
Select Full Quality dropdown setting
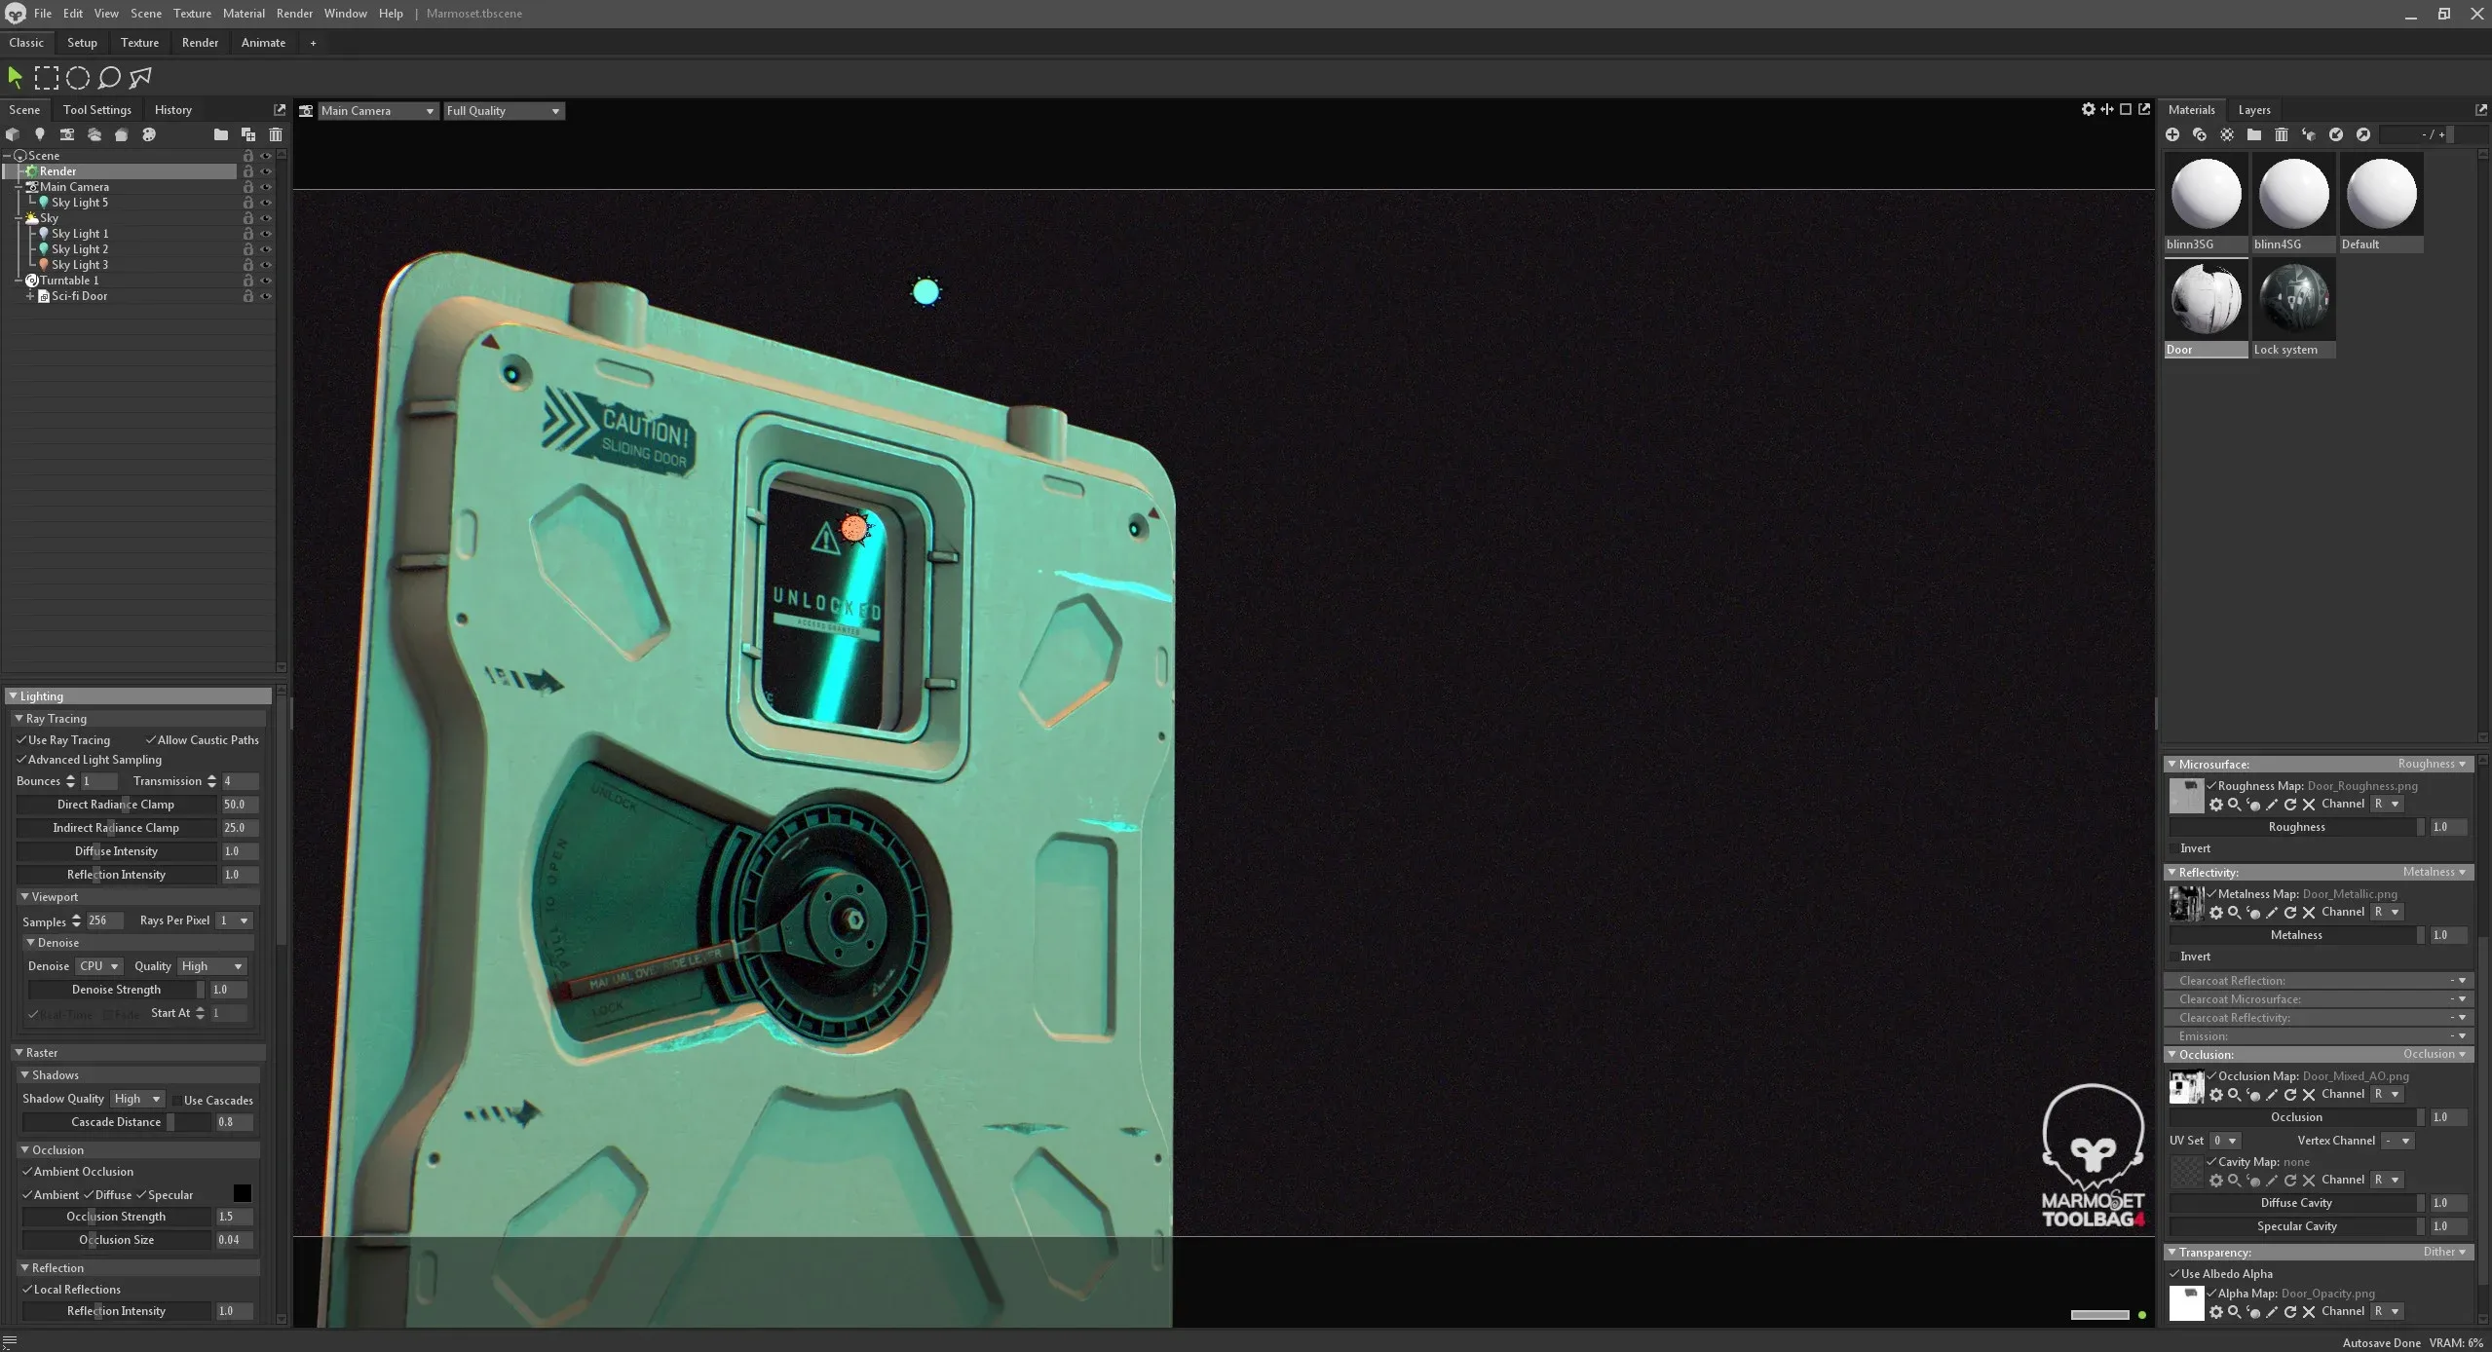(x=500, y=110)
